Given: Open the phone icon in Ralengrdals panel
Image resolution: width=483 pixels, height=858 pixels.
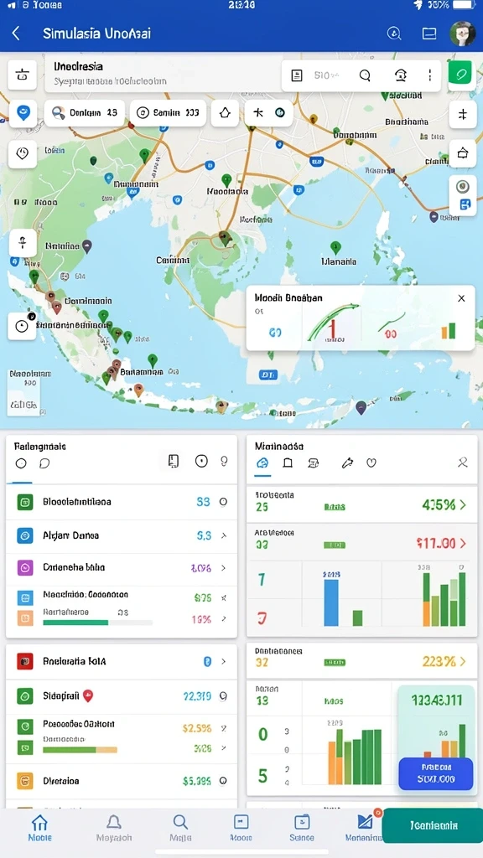Looking at the screenshot, I should [x=173, y=462].
